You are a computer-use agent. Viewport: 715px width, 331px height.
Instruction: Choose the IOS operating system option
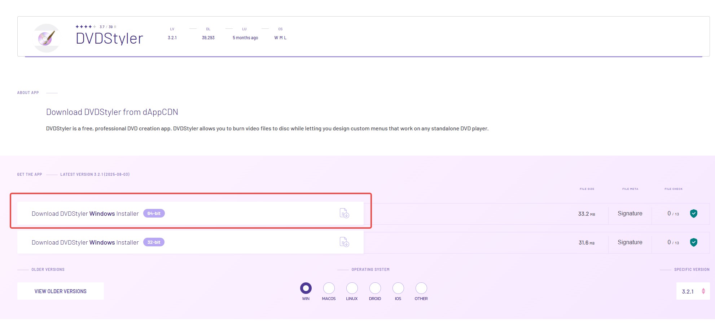click(398, 288)
